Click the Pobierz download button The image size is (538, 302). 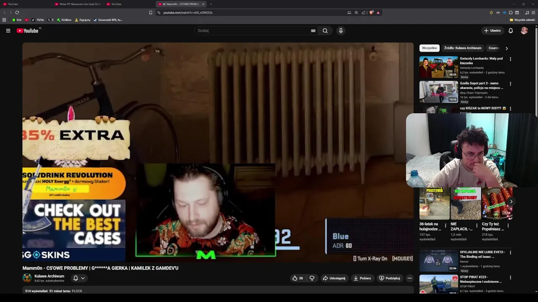[362, 278]
